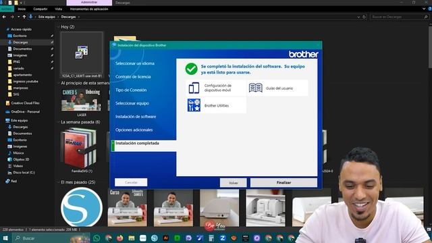The image size is (432, 243).
Task: Click Seleccionar un idioma step label
Action: pyautogui.click(x=135, y=63)
